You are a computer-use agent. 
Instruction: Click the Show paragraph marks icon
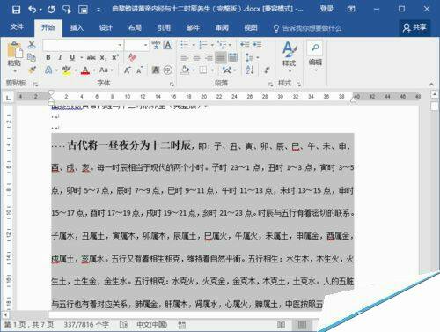(267, 70)
